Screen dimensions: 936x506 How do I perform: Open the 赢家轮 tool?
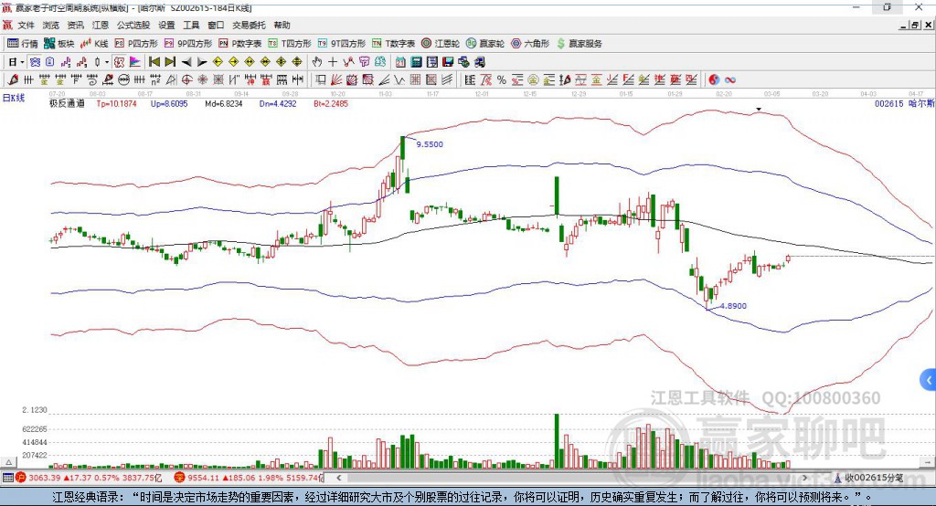point(485,44)
